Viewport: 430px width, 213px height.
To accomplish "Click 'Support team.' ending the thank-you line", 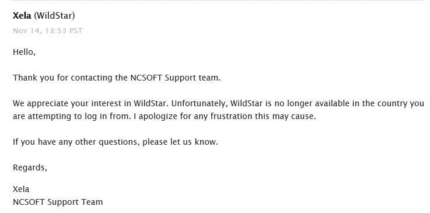I will pyautogui.click(x=193, y=78).
